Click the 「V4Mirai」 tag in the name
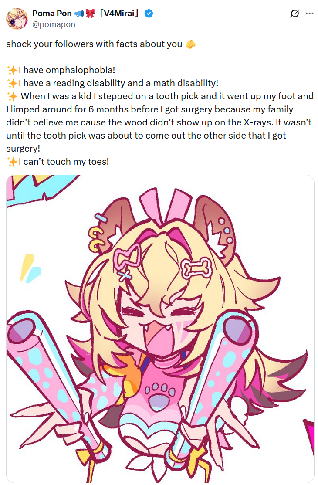This screenshot has width=318, height=485. [119, 14]
